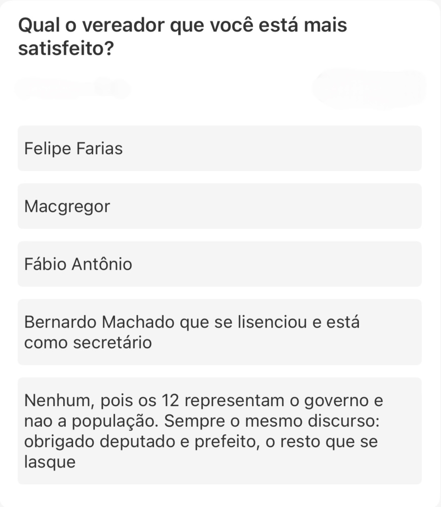Tap the 'Felipe Farias' answer box

point(219,148)
